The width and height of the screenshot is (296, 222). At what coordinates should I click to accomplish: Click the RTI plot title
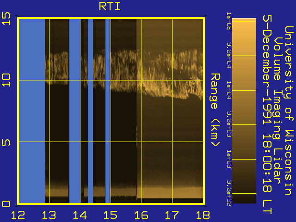pos(110,6)
